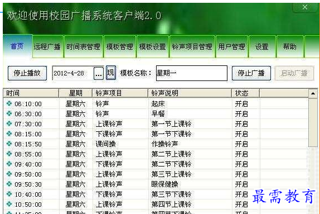Open the 时间表管理 tab
The image size is (320, 214).
point(84,46)
